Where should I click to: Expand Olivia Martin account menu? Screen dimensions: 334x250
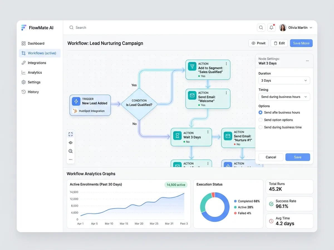click(x=296, y=28)
